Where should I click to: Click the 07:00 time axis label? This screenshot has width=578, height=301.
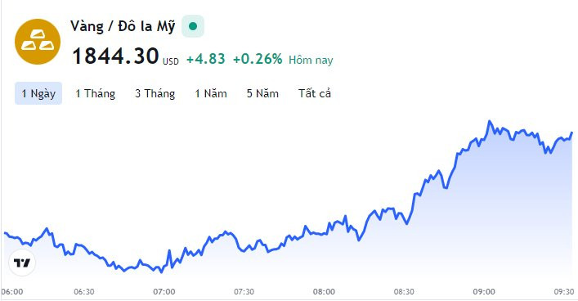pyautogui.click(x=164, y=292)
